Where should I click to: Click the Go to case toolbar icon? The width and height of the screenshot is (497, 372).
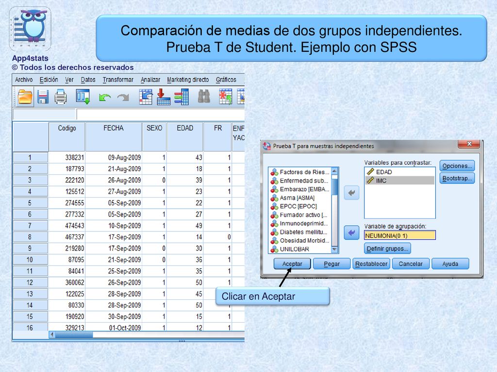146,97
